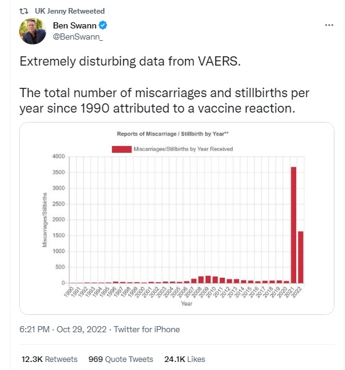Viewport: 345px width, 370px height.
Task: Click the red legend color swatch
Action: [x=121, y=149]
